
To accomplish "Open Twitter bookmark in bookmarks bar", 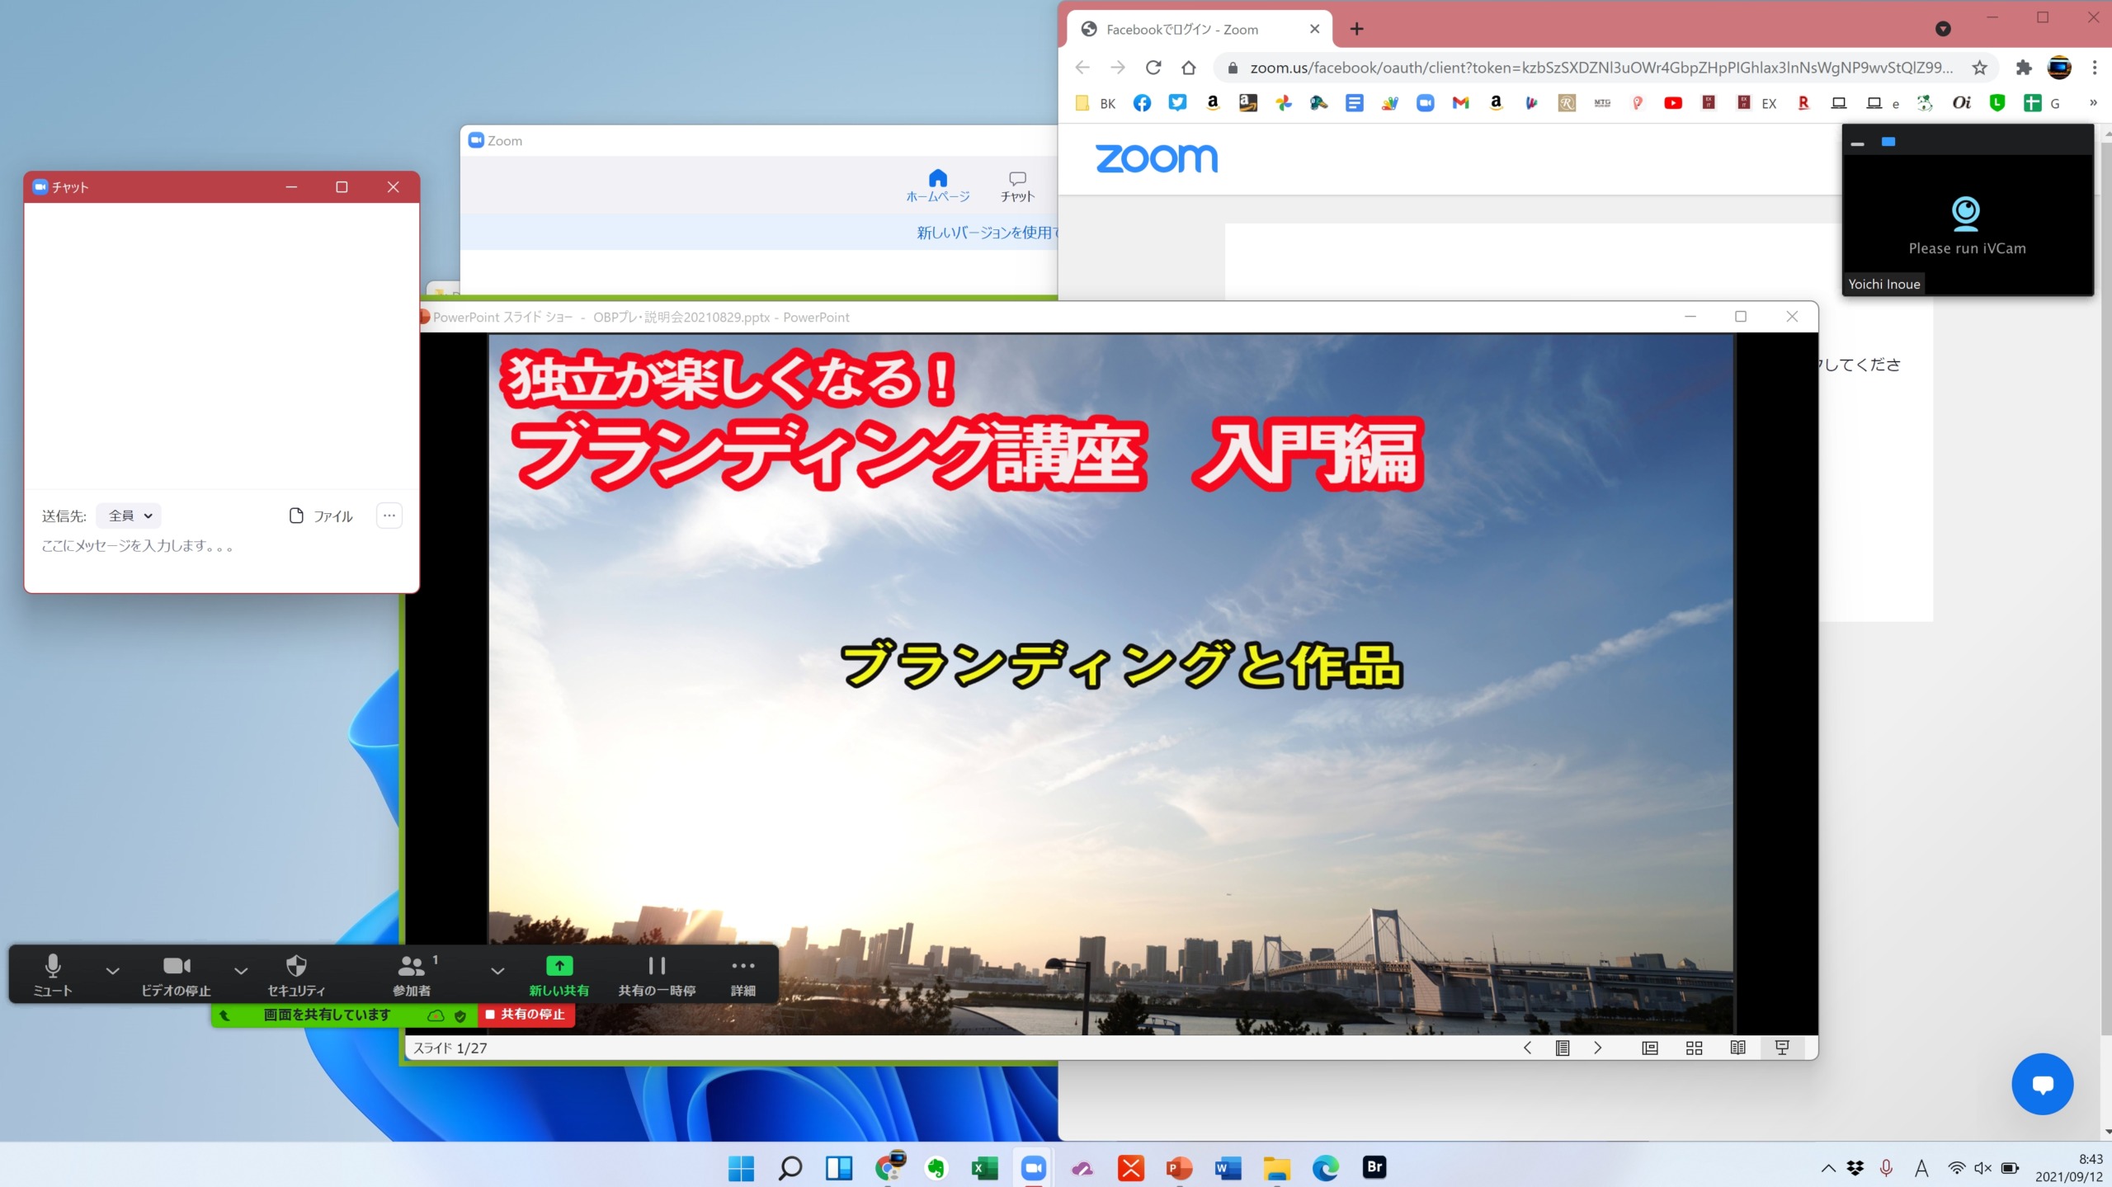I will pyautogui.click(x=1177, y=103).
